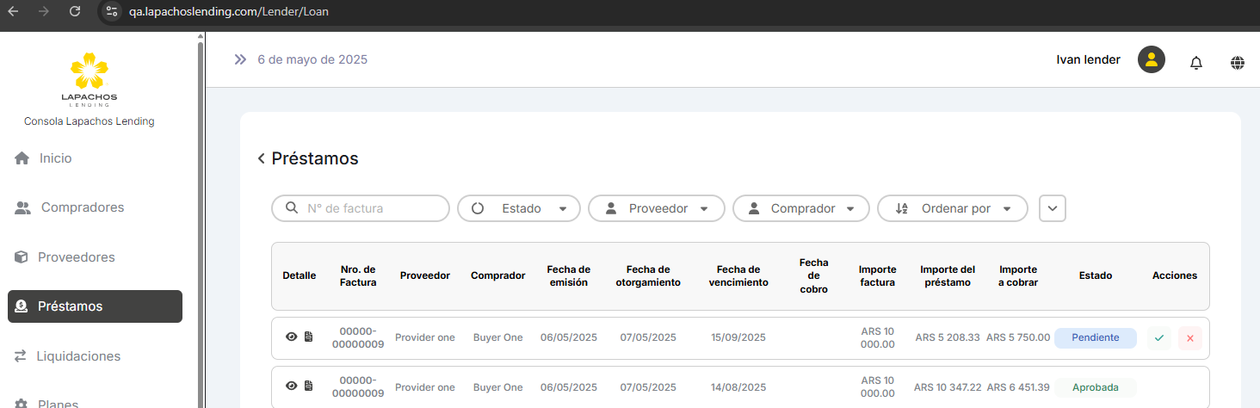Expand the Proveedor filter dropdown
Viewport: 1260px width, 408px height.
pos(656,208)
